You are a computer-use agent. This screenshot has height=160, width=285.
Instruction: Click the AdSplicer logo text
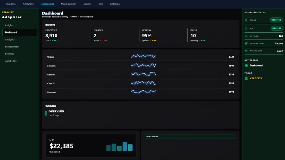point(12,17)
